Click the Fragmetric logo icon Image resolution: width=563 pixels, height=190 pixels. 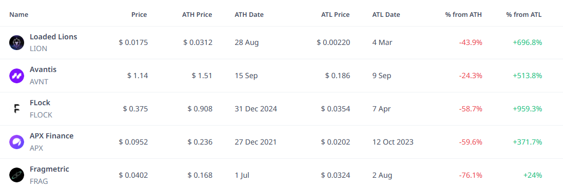(16, 175)
